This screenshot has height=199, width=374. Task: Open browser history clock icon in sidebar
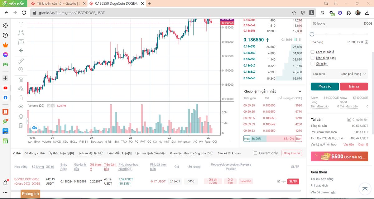(5, 35)
